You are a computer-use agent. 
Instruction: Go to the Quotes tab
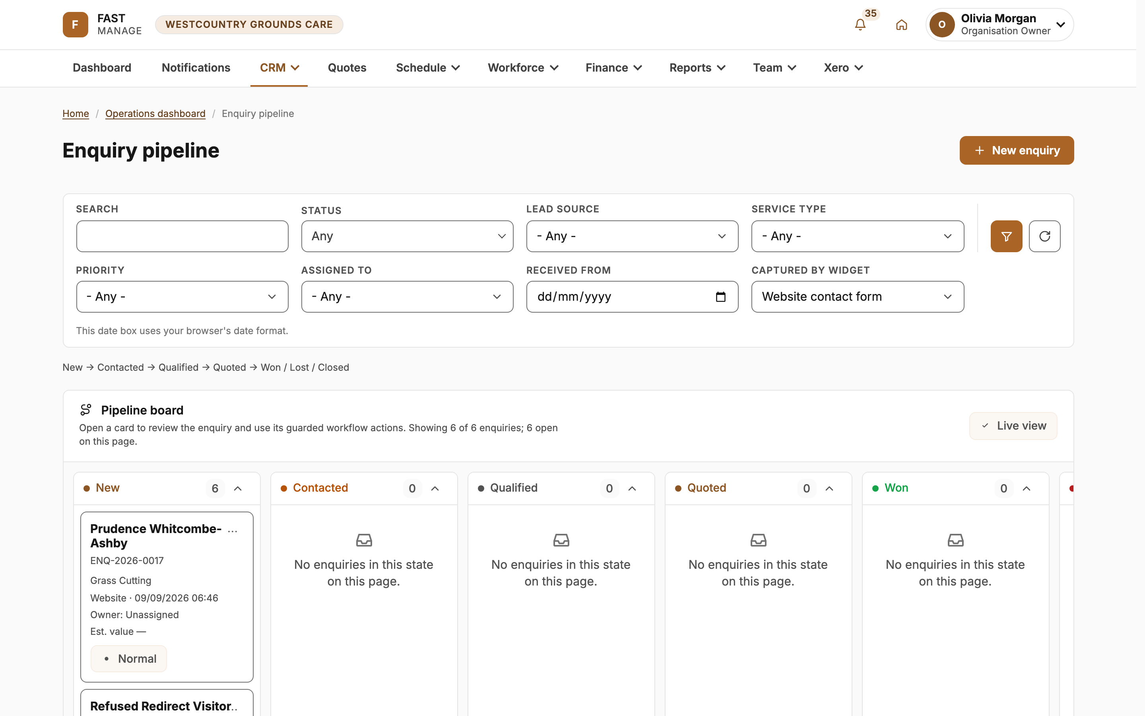click(347, 68)
